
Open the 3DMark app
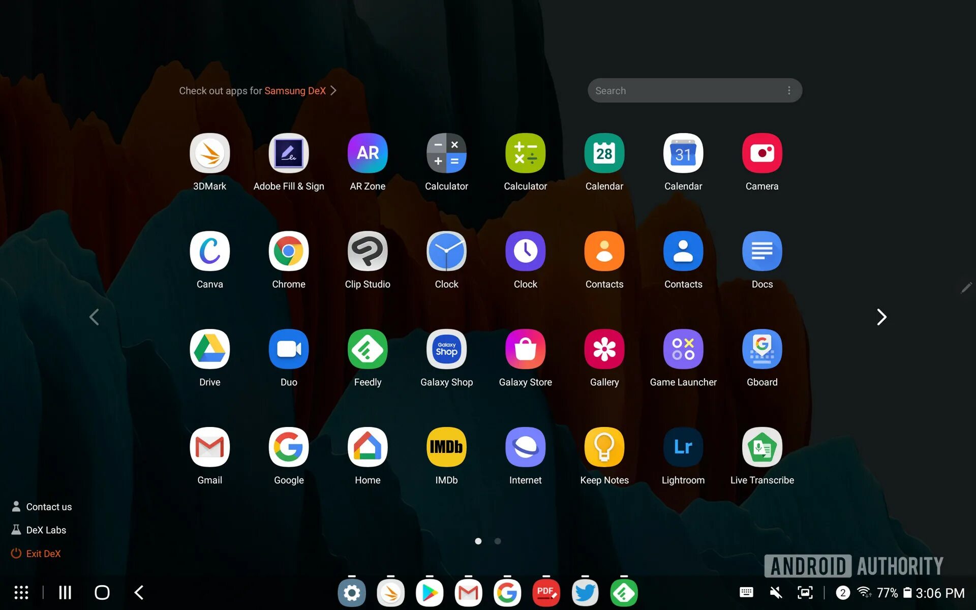click(x=209, y=153)
